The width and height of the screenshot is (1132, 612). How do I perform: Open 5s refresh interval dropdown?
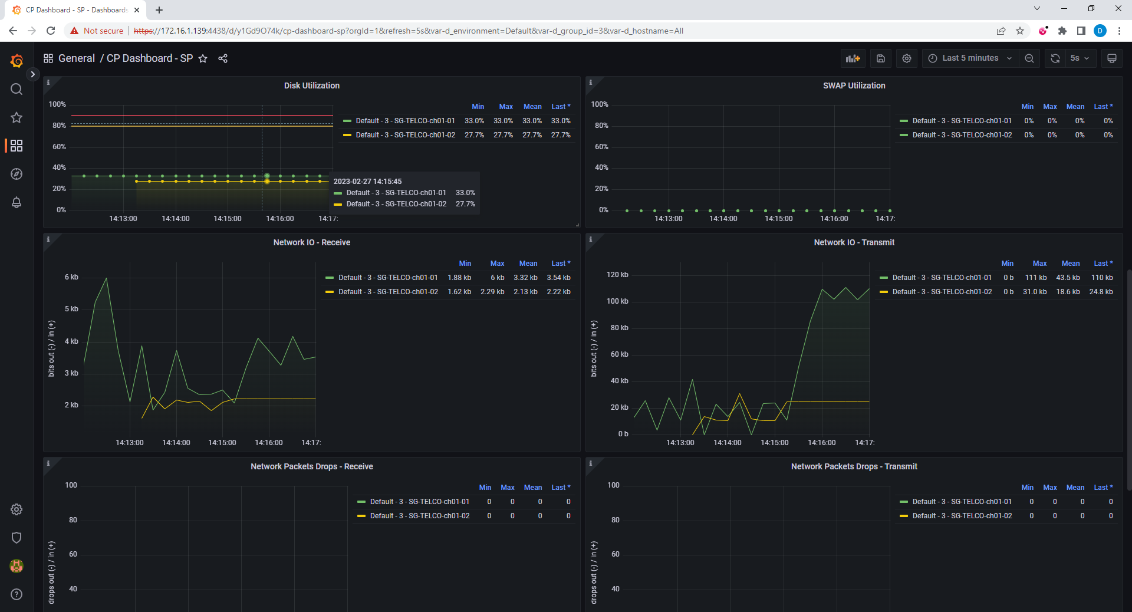(1081, 58)
